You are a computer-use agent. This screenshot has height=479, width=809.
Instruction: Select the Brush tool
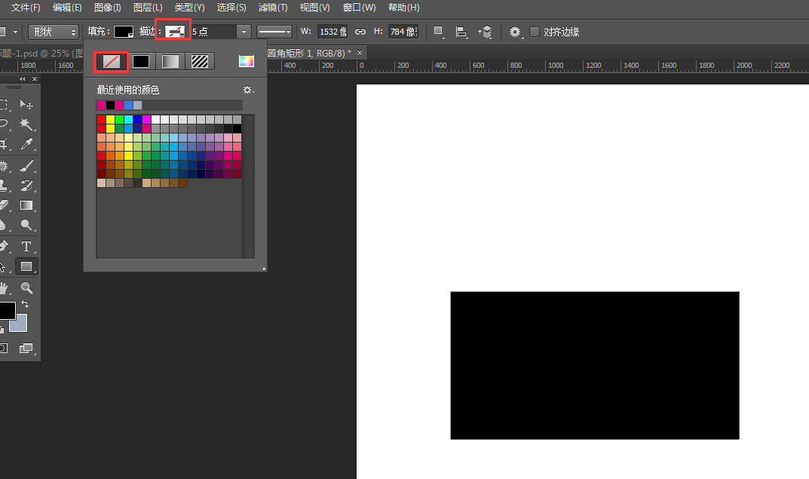[x=26, y=166]
